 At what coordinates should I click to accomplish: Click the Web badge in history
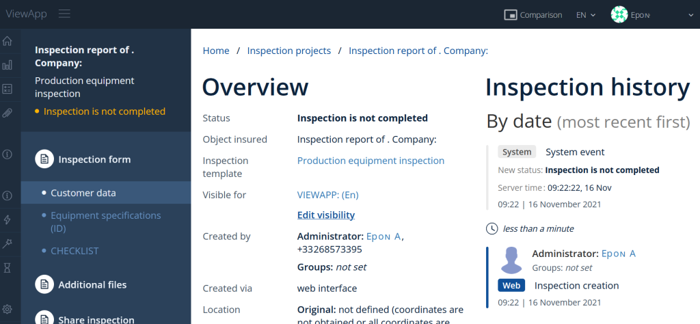point(511,286)
